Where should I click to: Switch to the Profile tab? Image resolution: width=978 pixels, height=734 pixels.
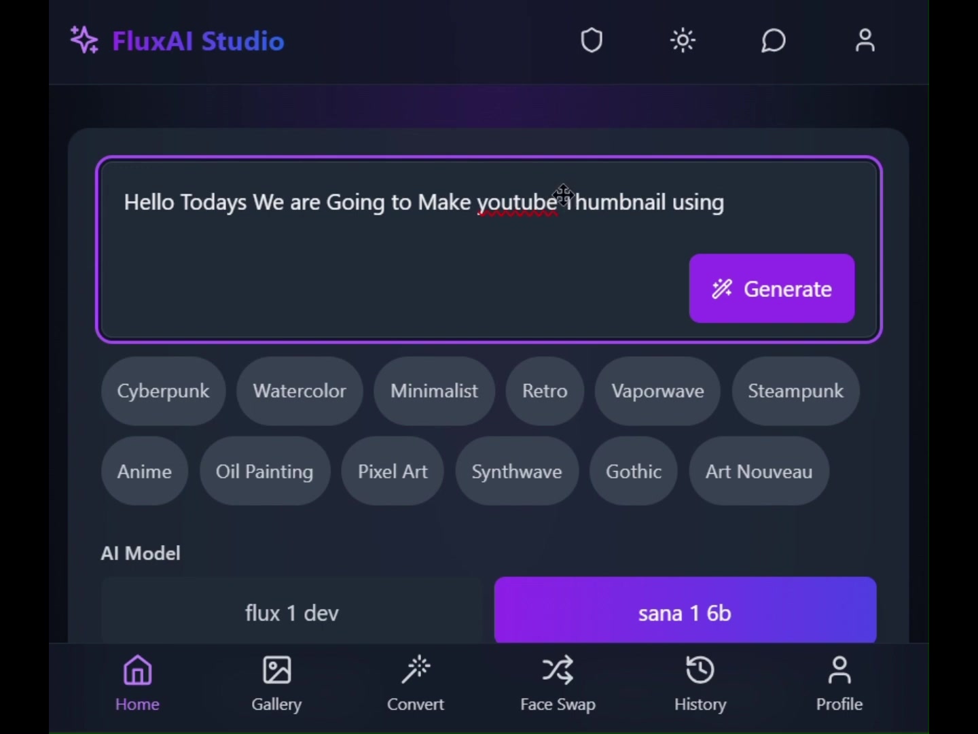[839, 684]
